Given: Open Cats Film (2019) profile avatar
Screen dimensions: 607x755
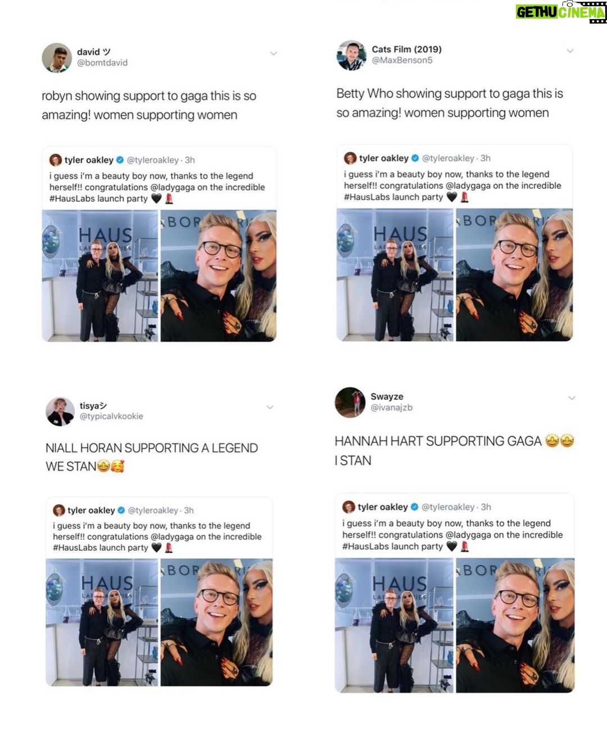Looking at the screenshot, I should click(351, 55).
